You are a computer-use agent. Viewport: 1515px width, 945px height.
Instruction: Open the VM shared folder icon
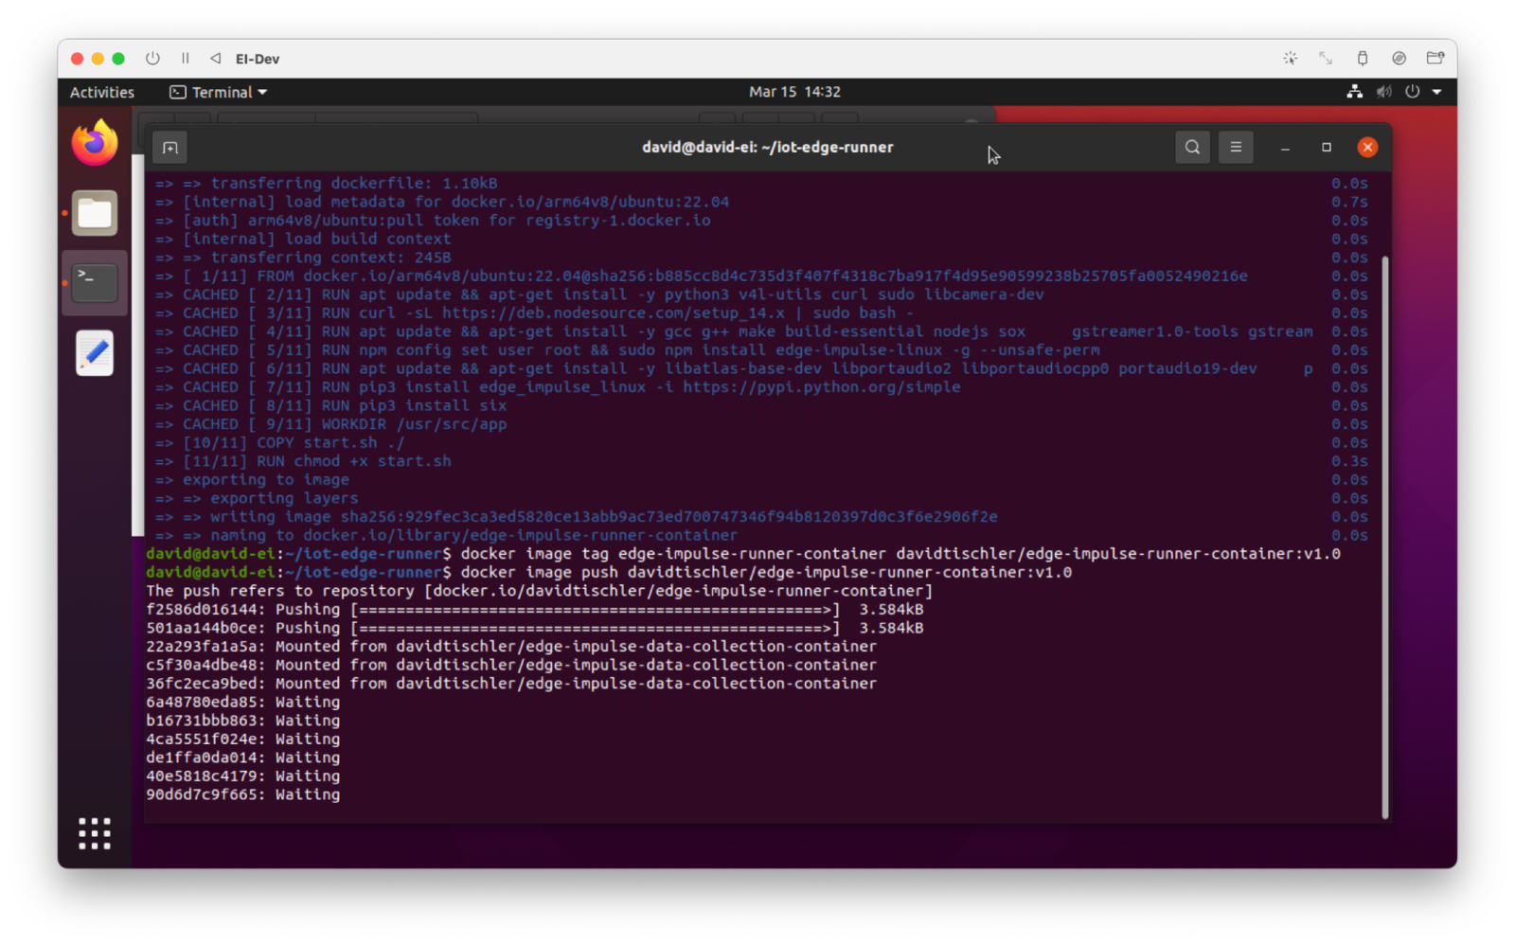point(1435,59)
